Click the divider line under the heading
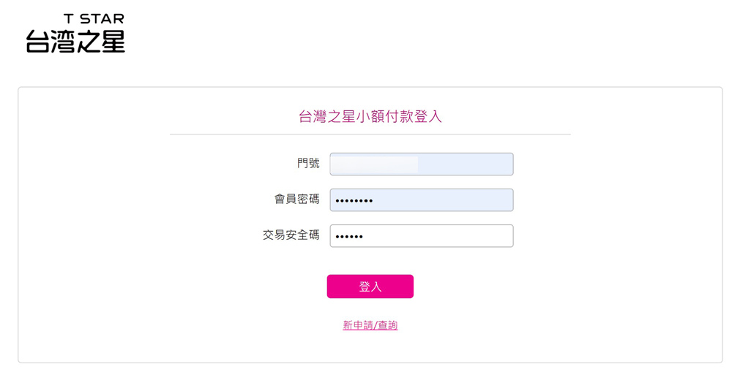This screenshot has width=732, height=391. tap(370, 134)
